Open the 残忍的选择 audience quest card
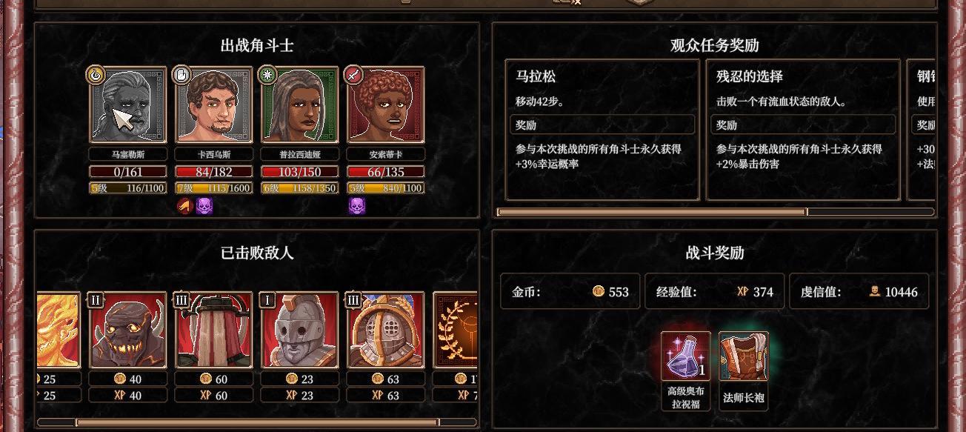The height and width of the screenshot is (432, 966). pyautogui.click(x=803, y=130)
